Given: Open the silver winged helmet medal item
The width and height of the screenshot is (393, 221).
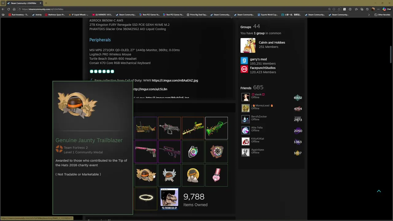Looking at the screenshot, I should click(169, 175).
